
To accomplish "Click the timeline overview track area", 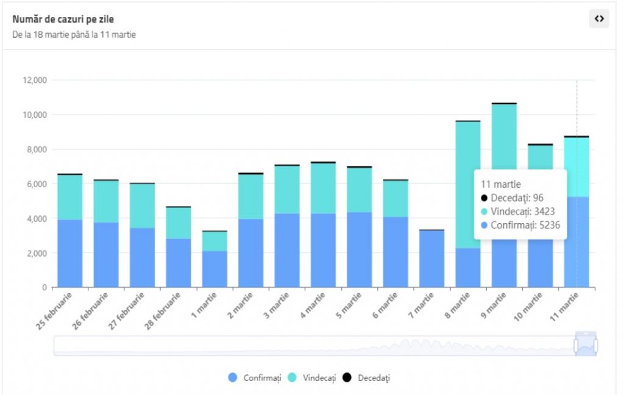I will (305, 346).
